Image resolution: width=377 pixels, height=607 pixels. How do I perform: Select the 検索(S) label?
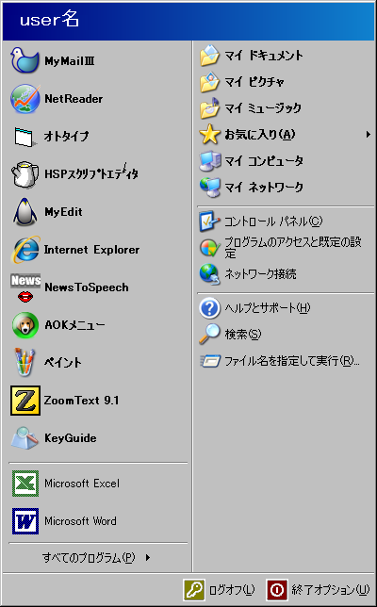point(243,334)
